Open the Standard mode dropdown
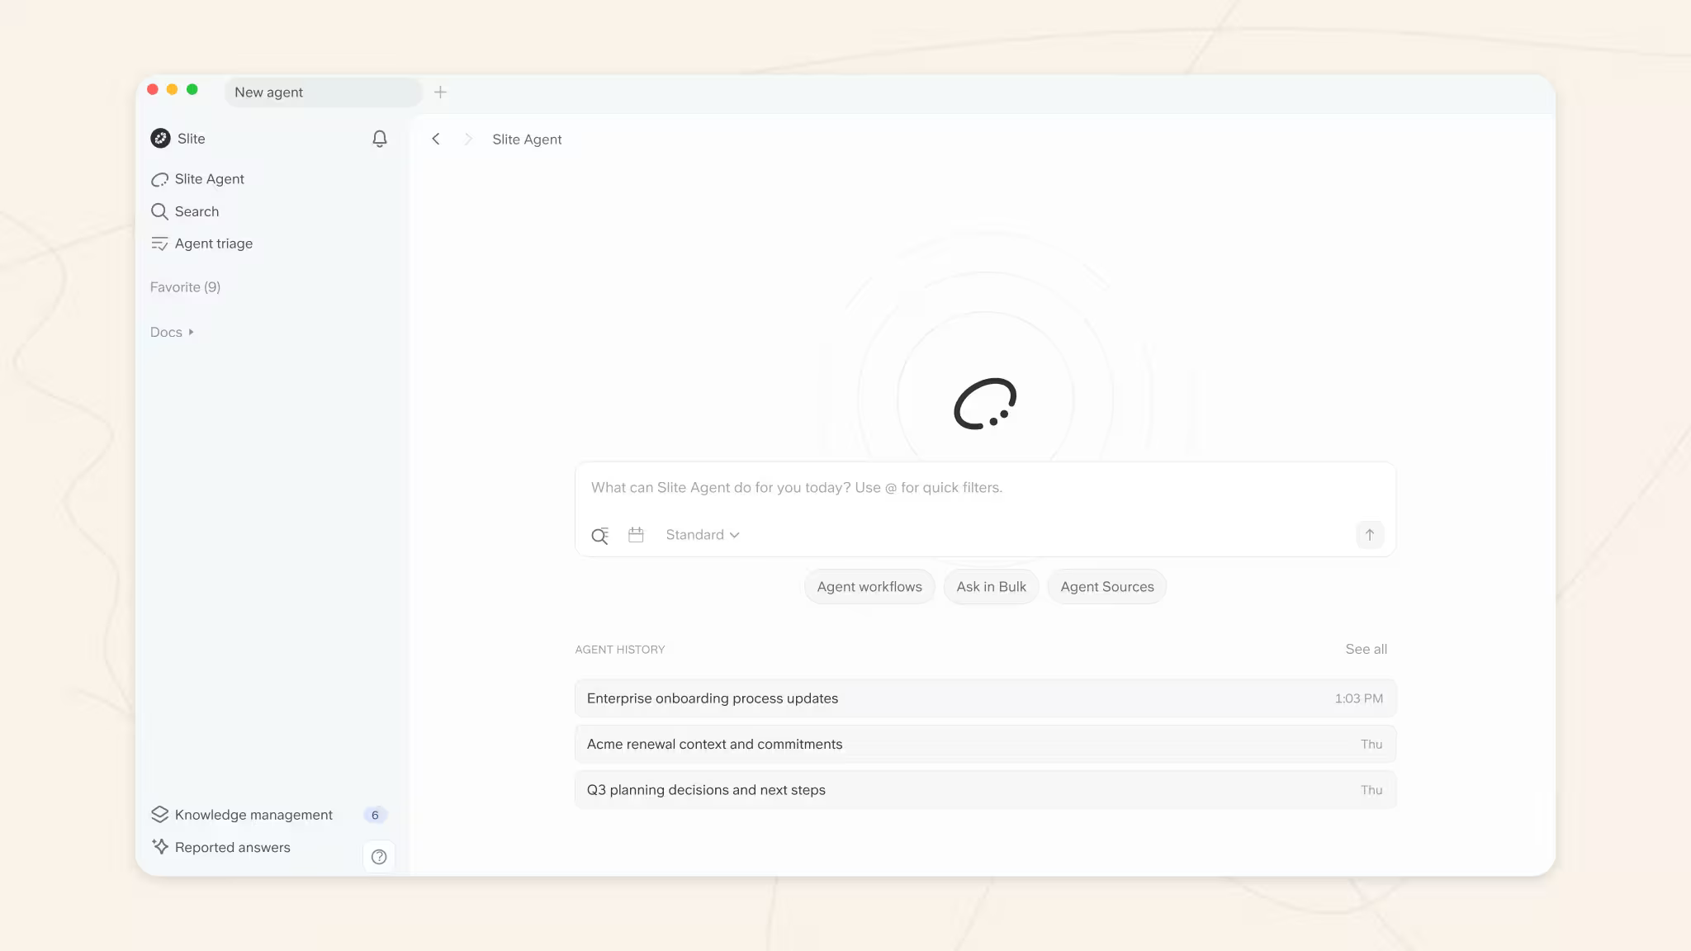 click(x=703, y=535)
